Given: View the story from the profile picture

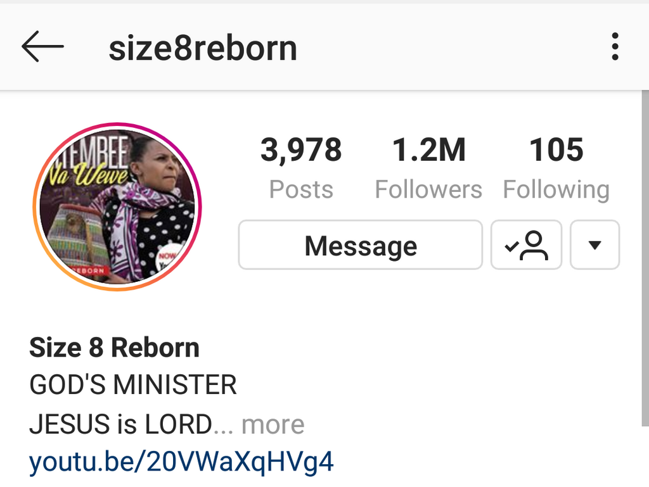Looking at the screenshot, I should coord(117,206).
